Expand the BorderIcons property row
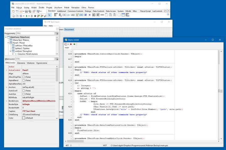This screenshot has width=226, height=150. [6, 101]
